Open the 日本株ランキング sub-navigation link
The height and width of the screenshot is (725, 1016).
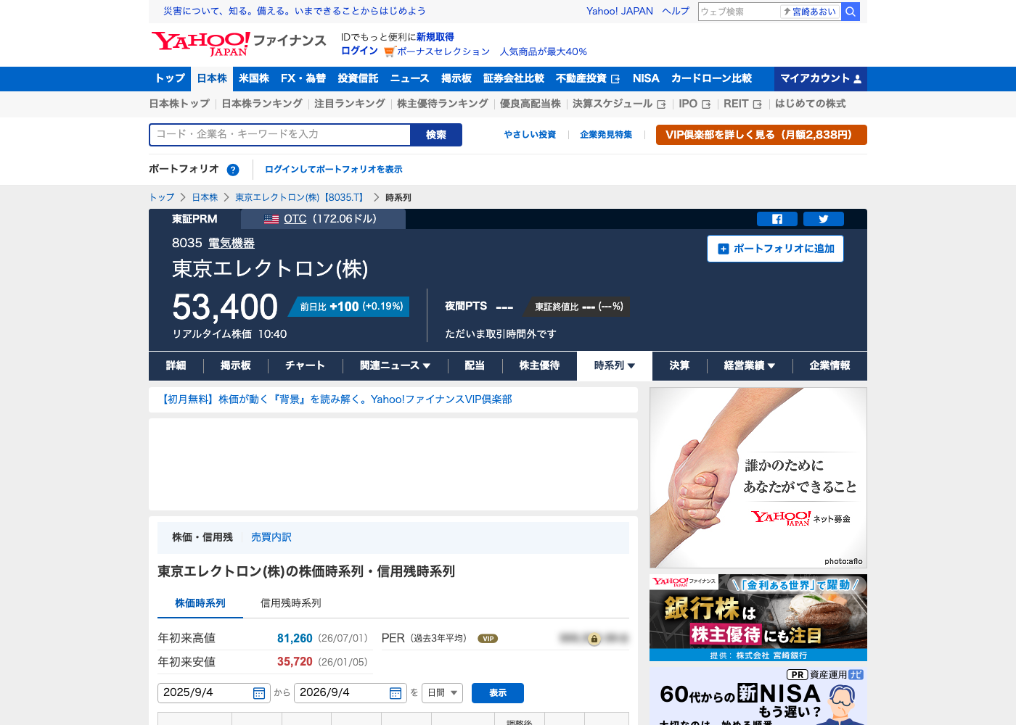coord(262,104)
